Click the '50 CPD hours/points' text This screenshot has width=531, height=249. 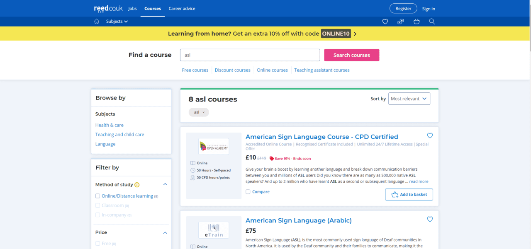coord(213,178)
